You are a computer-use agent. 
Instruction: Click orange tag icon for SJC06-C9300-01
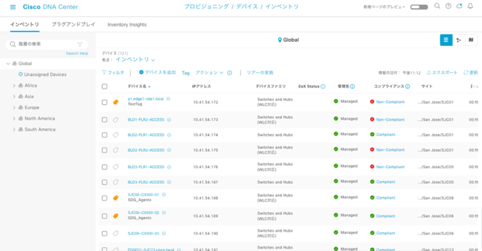tap(115, 198)
